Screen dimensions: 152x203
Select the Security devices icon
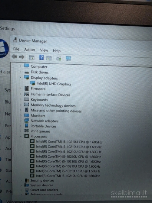coord(27,180)
